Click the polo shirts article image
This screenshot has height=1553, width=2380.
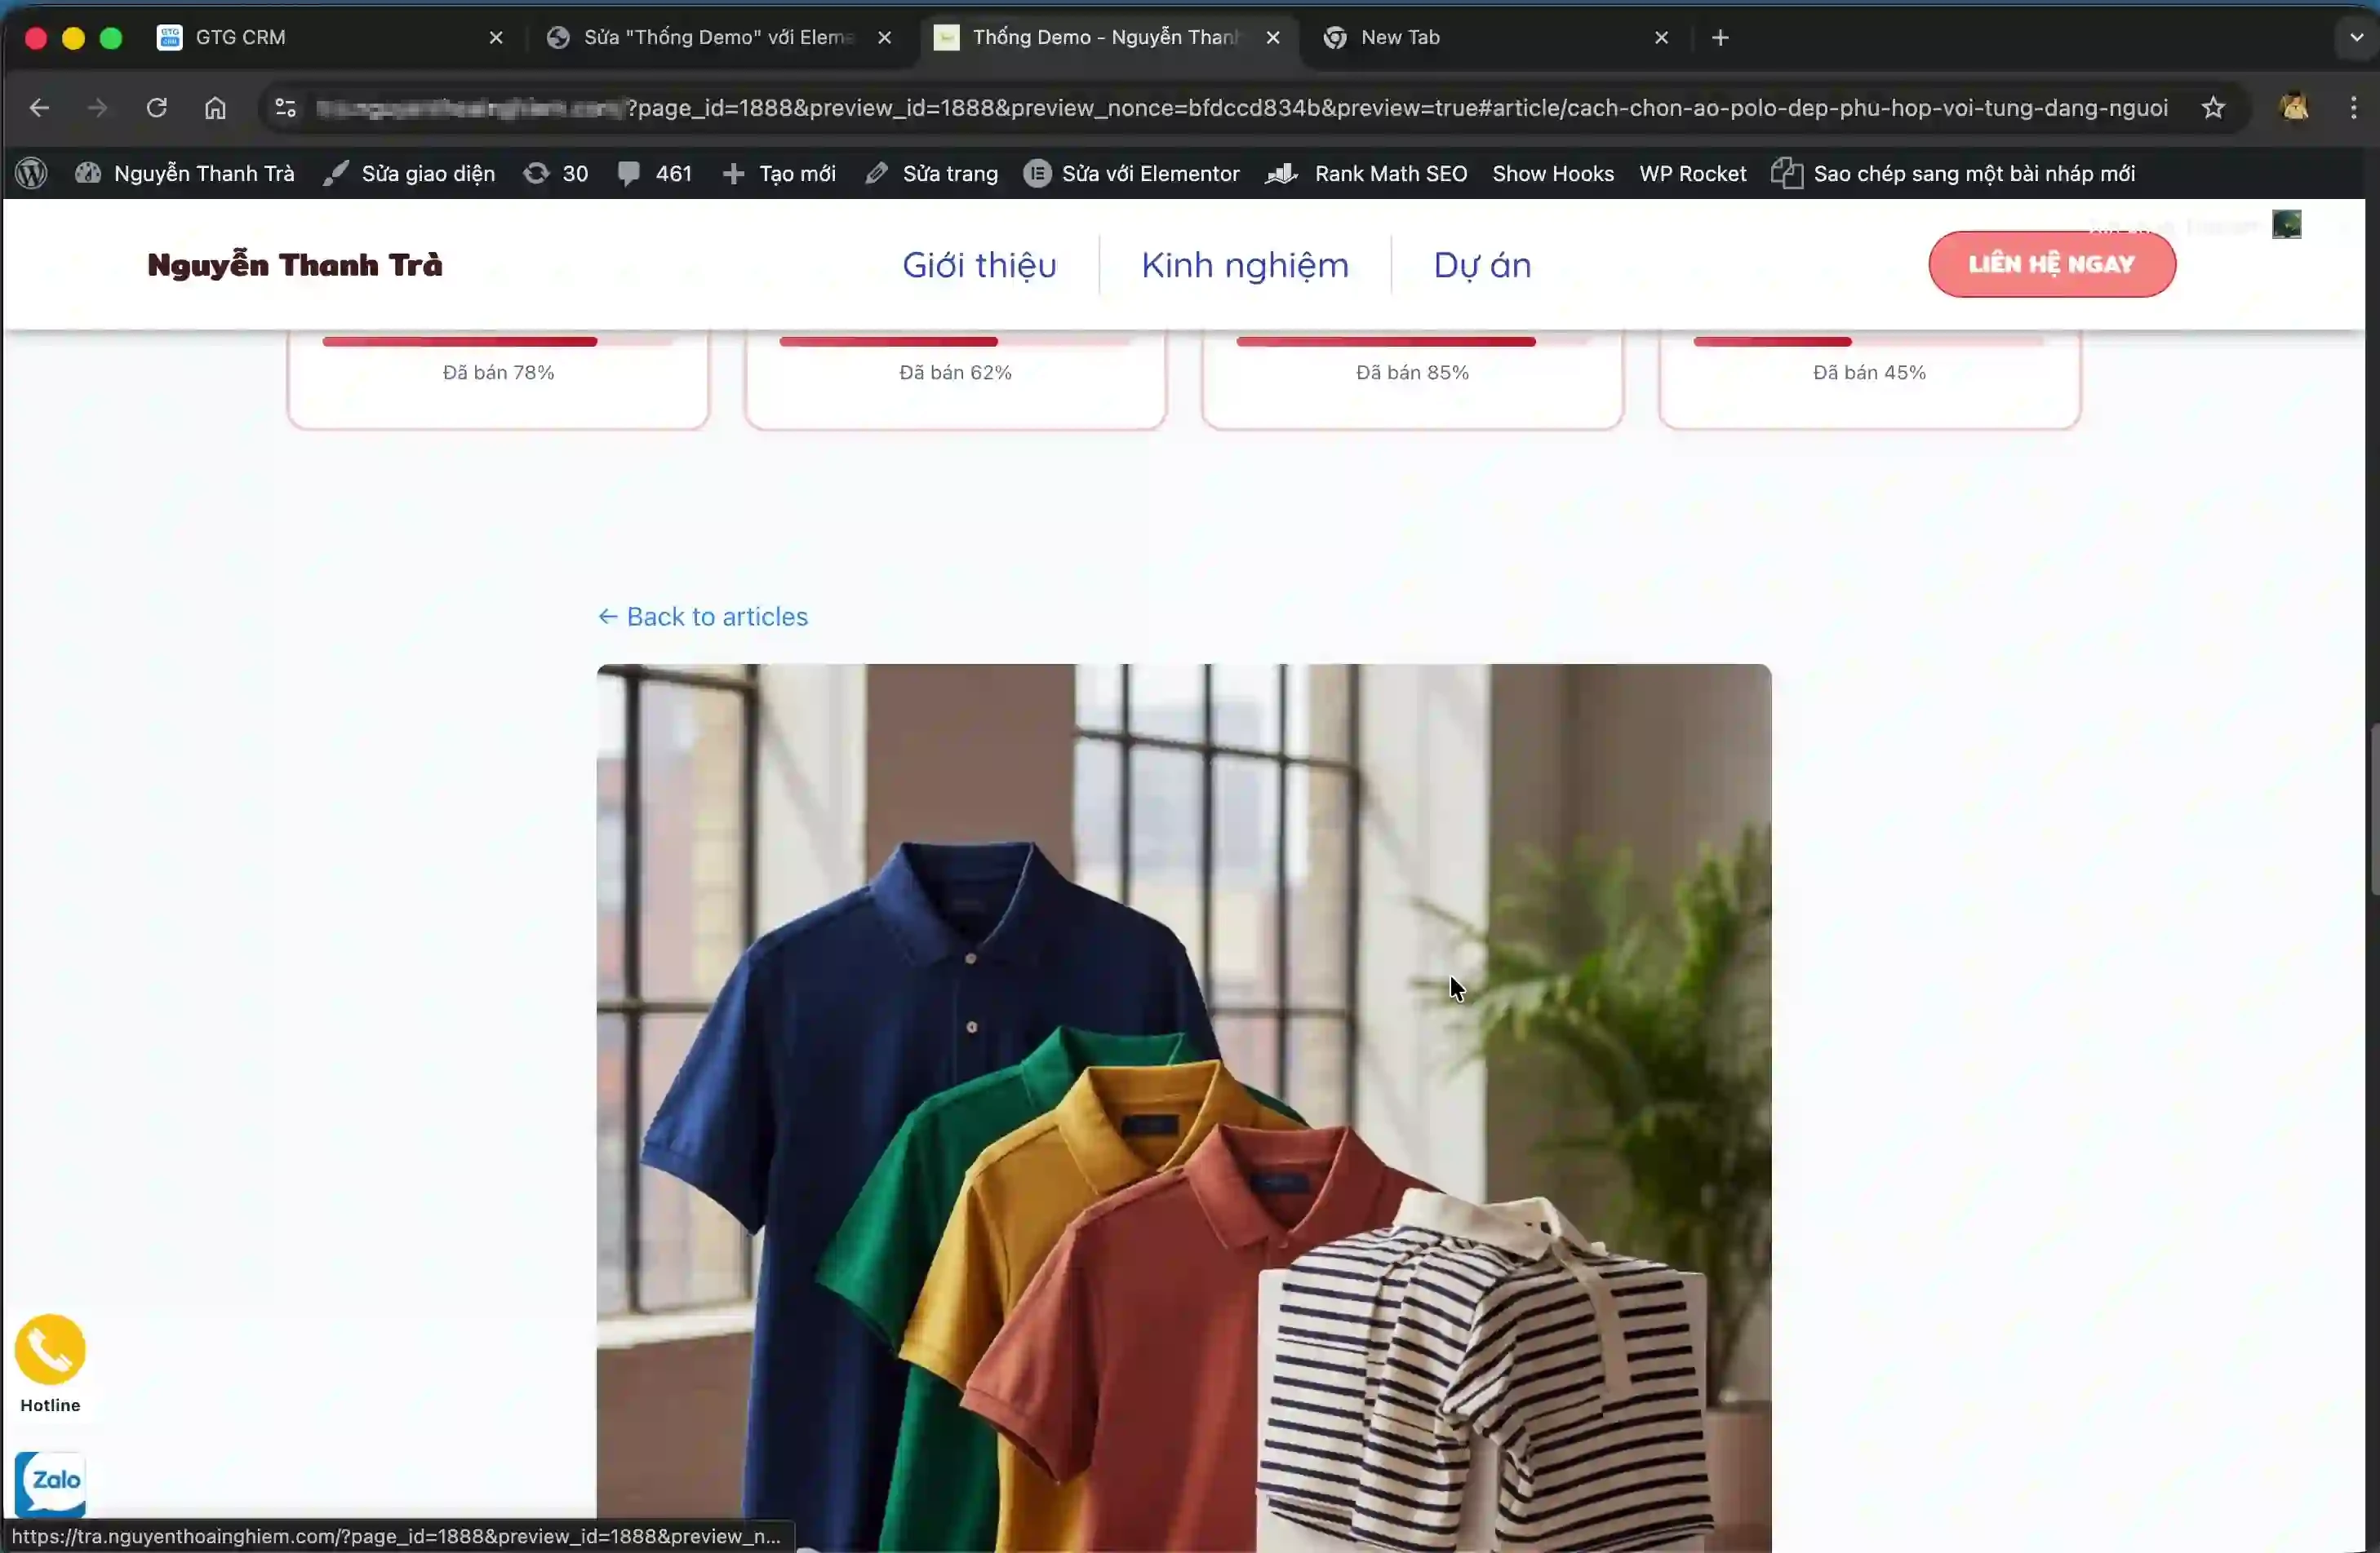(1184, 1099)
